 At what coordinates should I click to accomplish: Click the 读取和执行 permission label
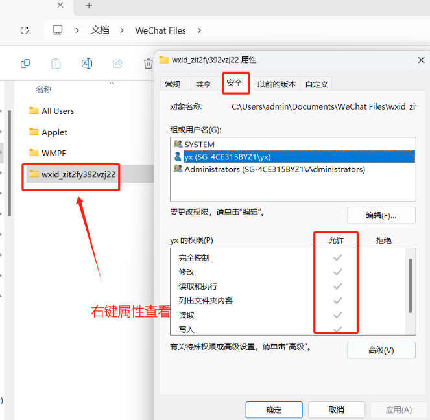198,286
